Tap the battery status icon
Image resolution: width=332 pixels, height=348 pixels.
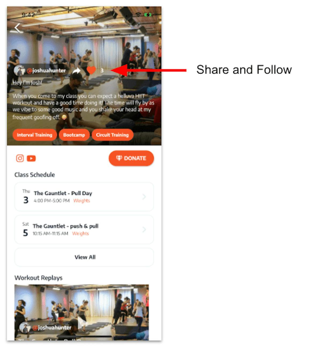click(148, 15)
